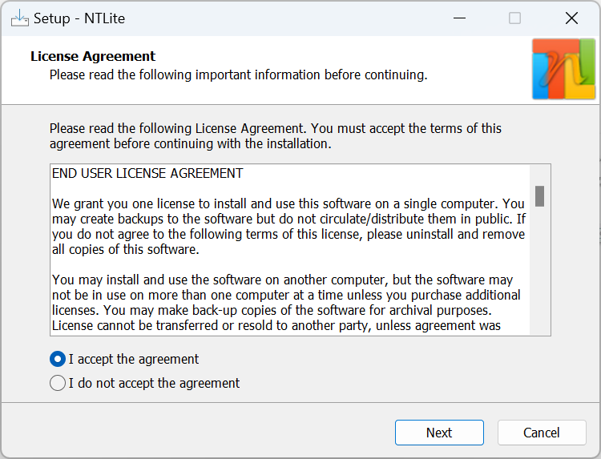Click the "License Agreement" page heading
This screenshot has height=459, width=601.
93,56
